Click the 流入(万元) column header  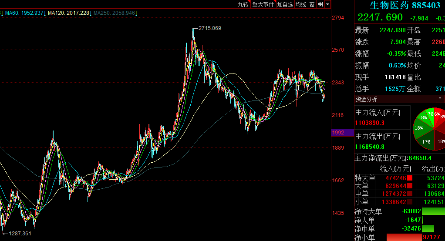(395, 169)
